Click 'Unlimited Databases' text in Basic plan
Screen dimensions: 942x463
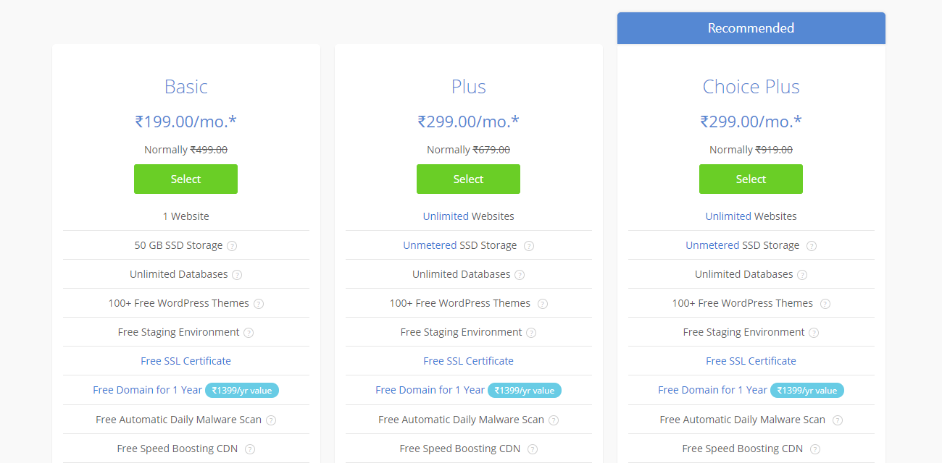(x=179, y=274)
